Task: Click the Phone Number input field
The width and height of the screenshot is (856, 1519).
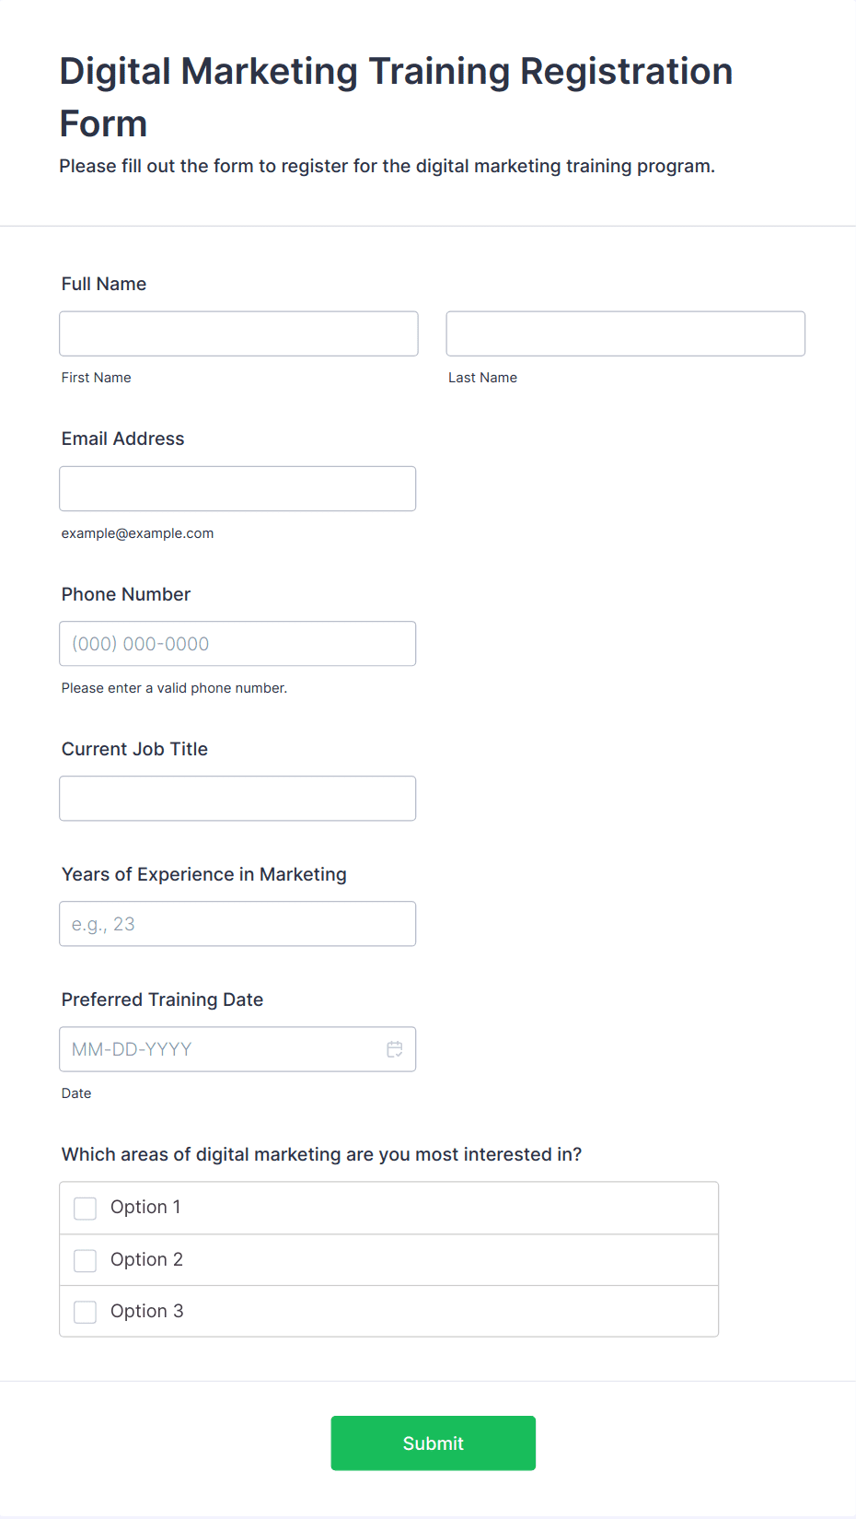Action: tap(237, 644)
